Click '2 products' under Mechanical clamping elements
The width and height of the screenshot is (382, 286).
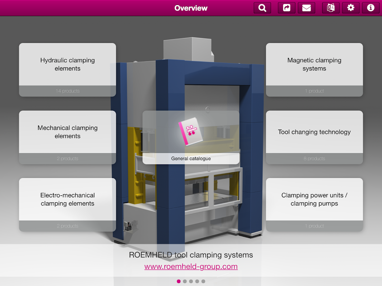pos(67,159)
